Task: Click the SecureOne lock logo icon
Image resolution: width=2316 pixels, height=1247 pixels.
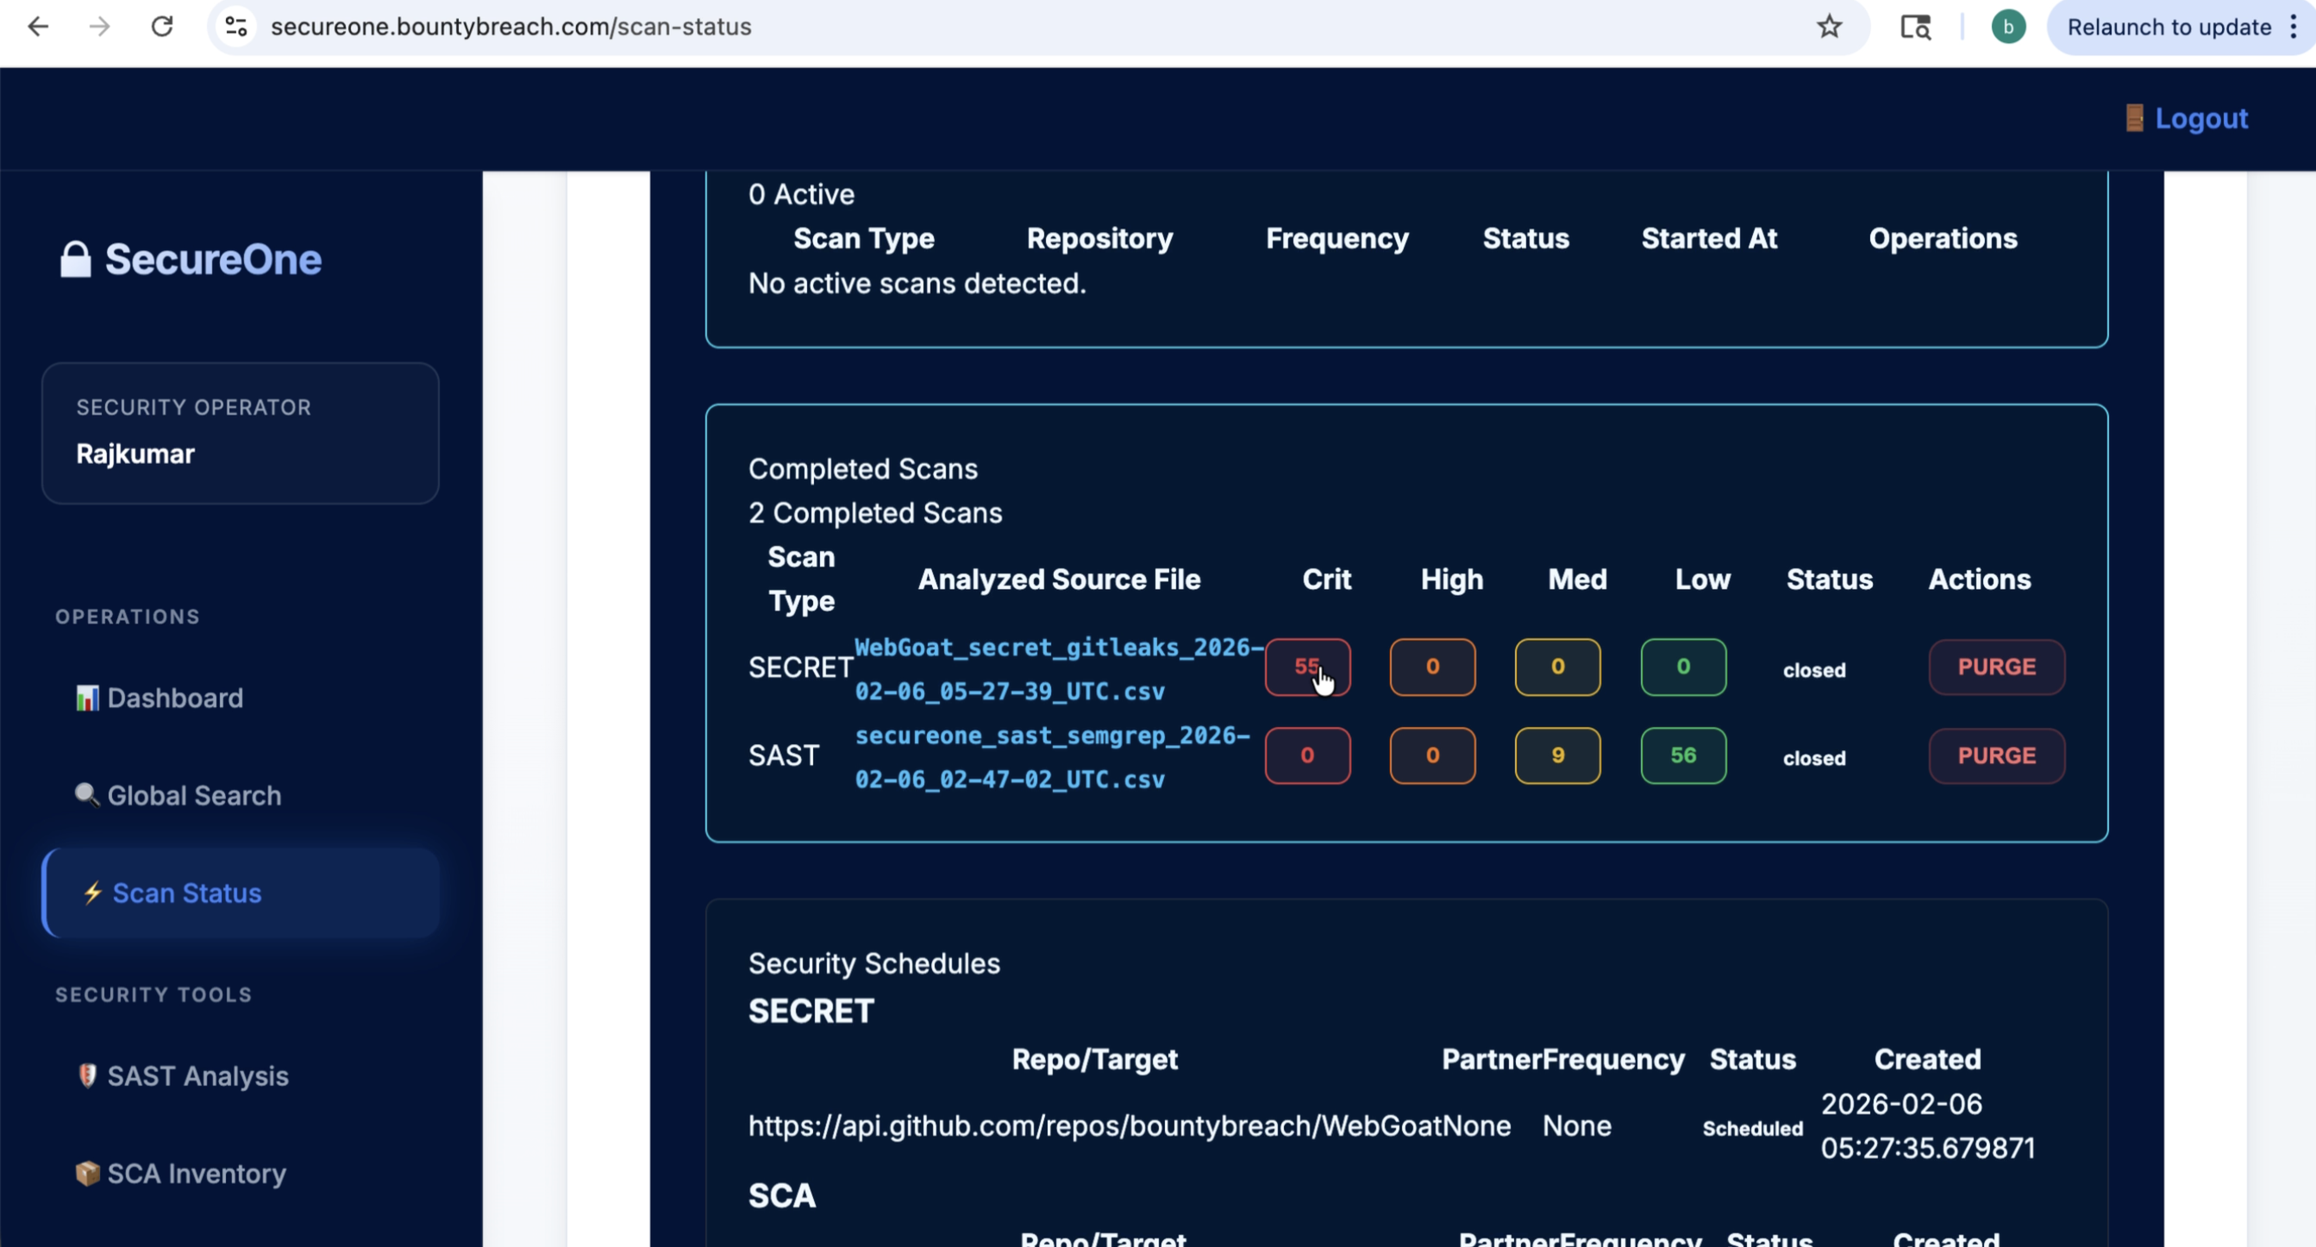Action: click(76, 260)
